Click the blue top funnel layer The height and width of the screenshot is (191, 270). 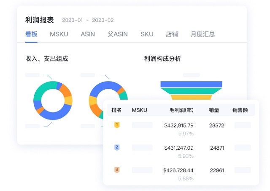click(x=191, y=84)
